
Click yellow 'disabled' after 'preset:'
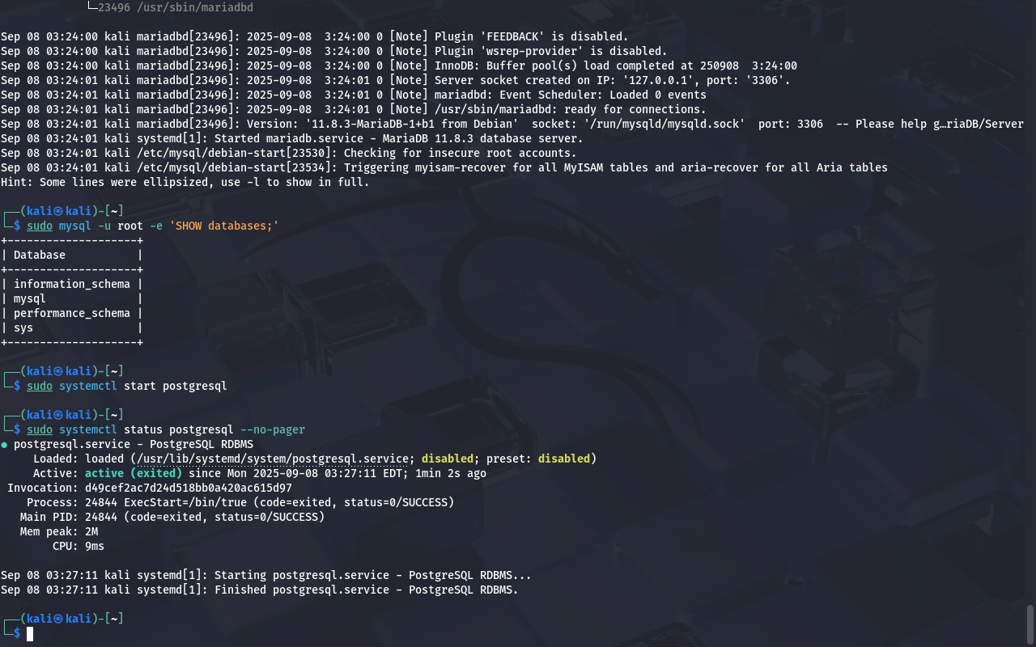pos(564,459)
